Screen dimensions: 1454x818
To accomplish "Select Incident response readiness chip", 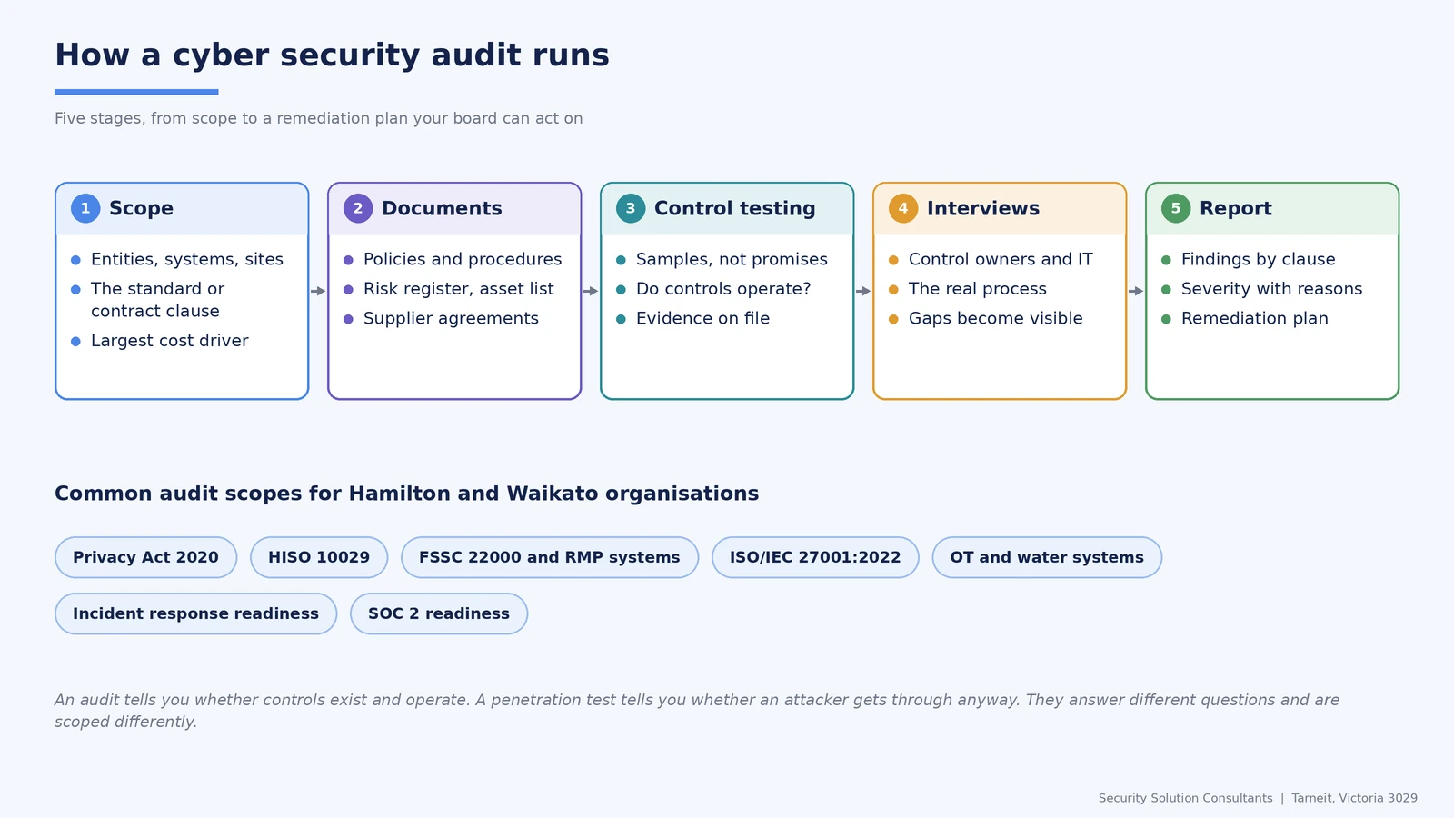I will 195,613.
